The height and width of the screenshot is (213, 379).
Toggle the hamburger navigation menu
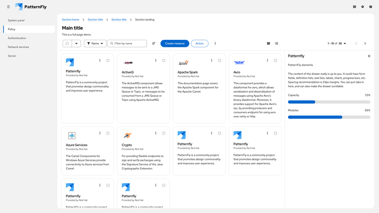click(x=9, y=7)
